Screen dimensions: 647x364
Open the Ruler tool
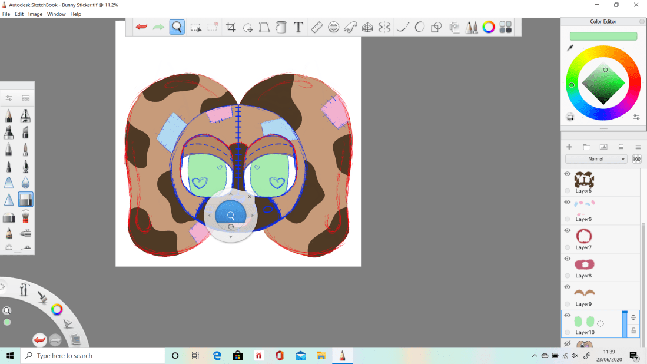point(317,27)
